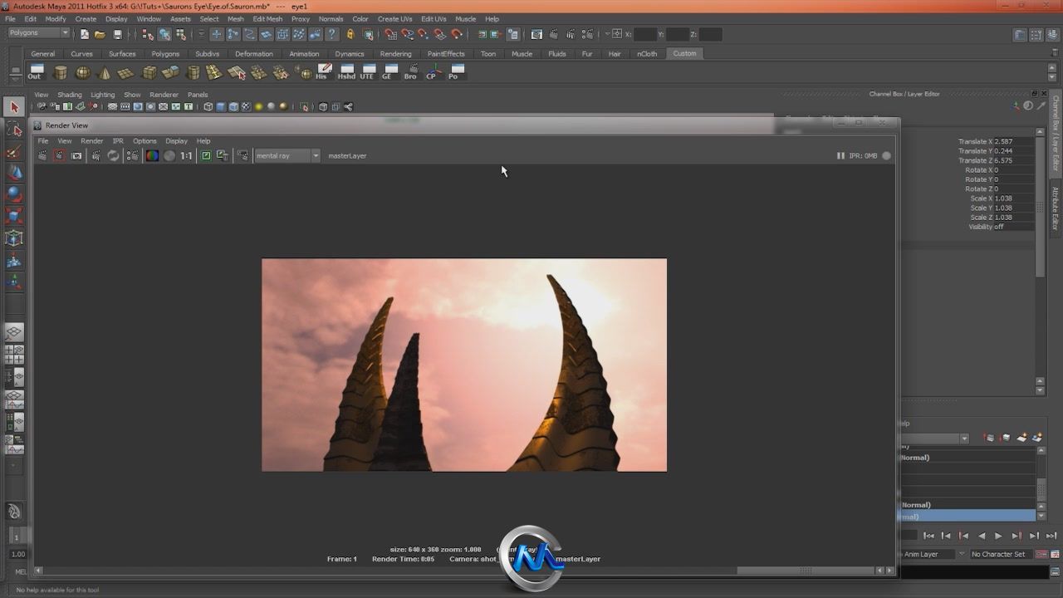Select Paint Selection tool in toolbox

pyautogui.click(x=14, y=151)
